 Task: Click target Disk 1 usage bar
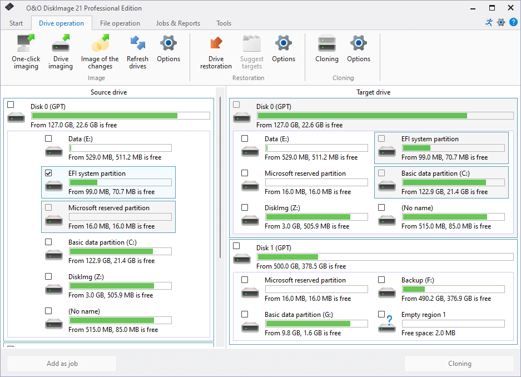385,257
